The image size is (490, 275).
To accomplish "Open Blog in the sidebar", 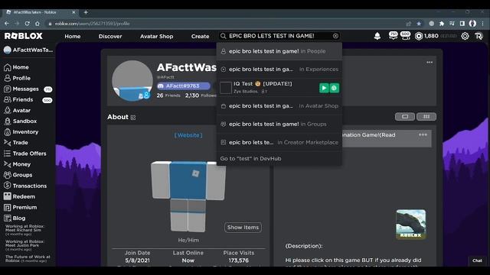I will tap(15, 218).
